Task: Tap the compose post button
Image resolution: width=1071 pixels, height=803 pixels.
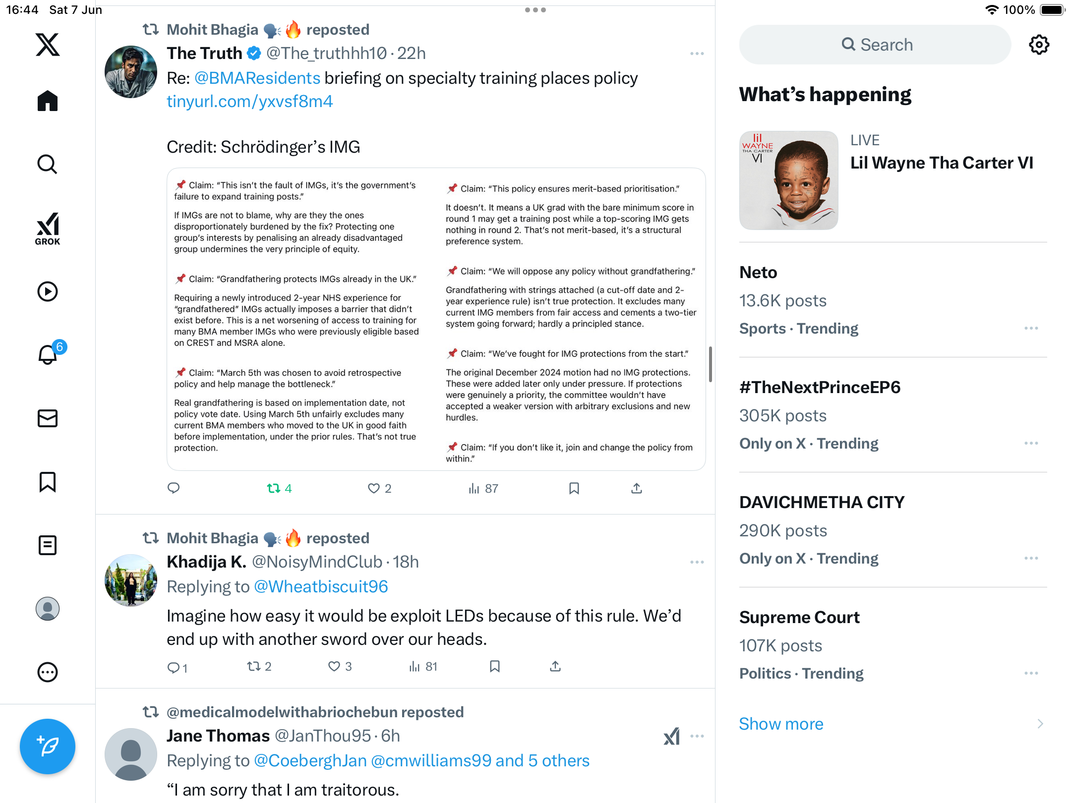Action: 48,746
